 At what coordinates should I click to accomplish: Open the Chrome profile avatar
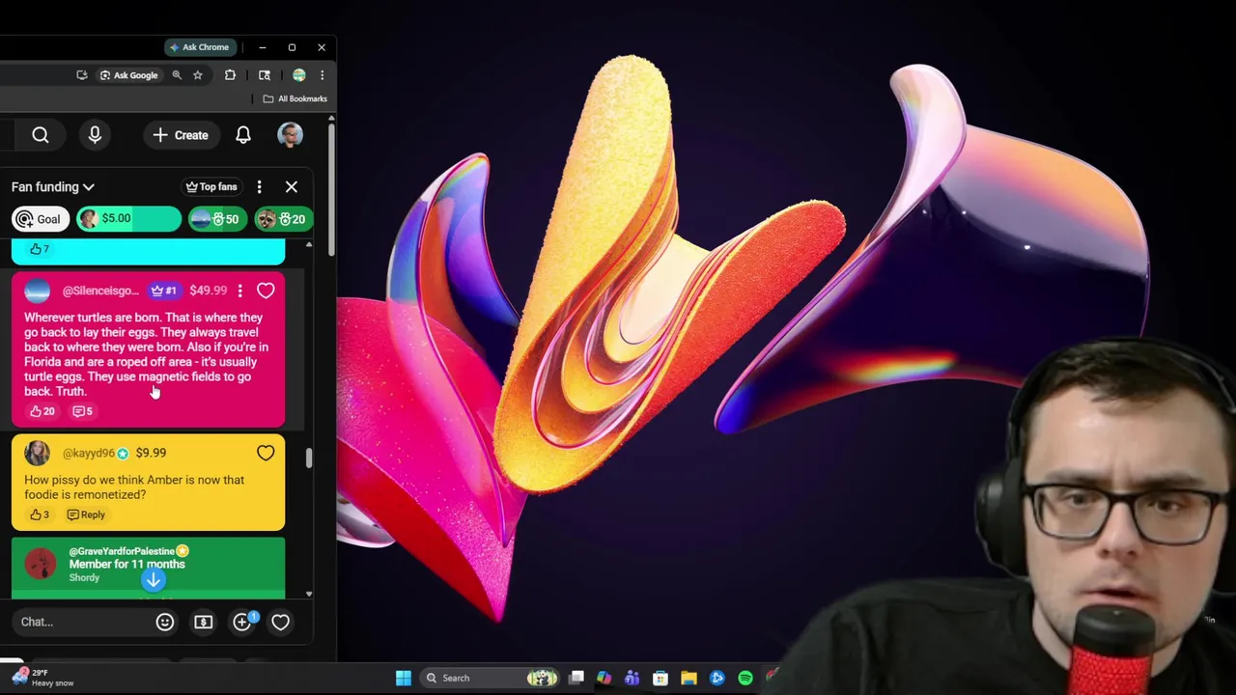299,75
